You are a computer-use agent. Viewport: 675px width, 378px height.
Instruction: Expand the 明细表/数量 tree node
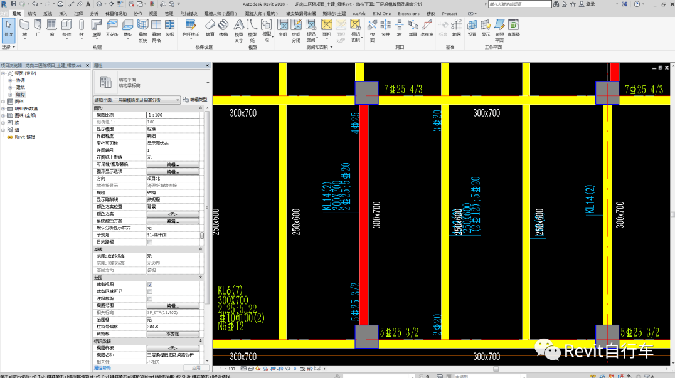pos(3,108)
